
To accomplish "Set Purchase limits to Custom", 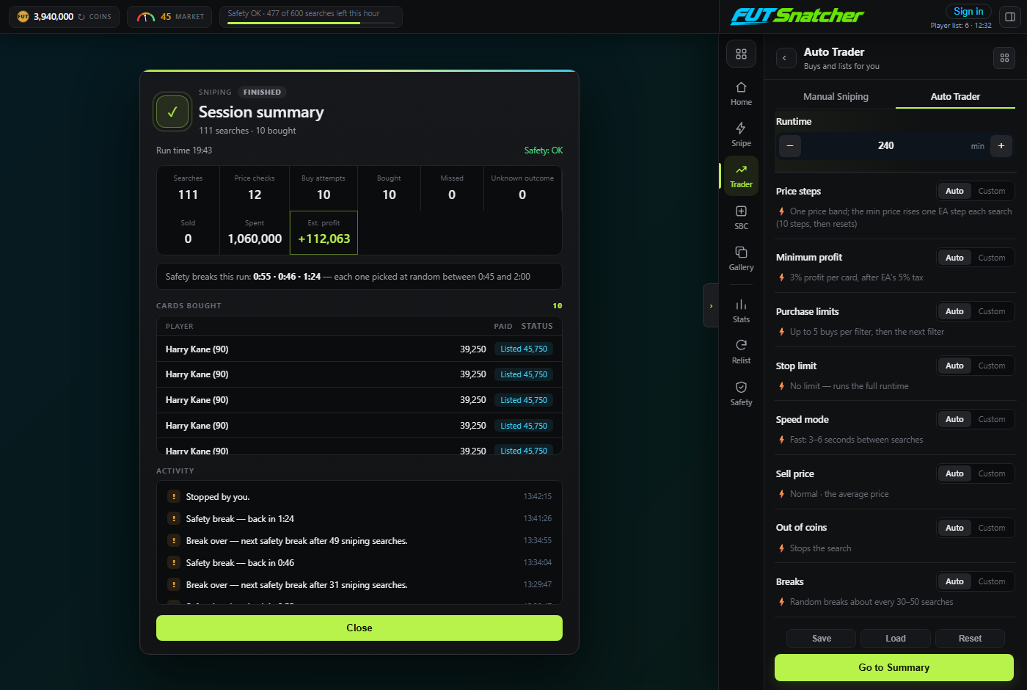I will 992,311.
